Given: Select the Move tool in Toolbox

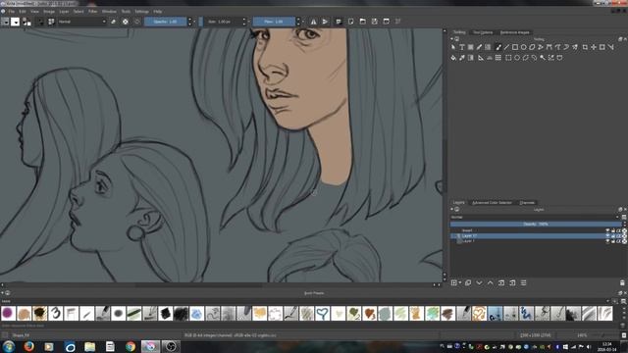Looking at the screenshot, I should tap(594, 47).
